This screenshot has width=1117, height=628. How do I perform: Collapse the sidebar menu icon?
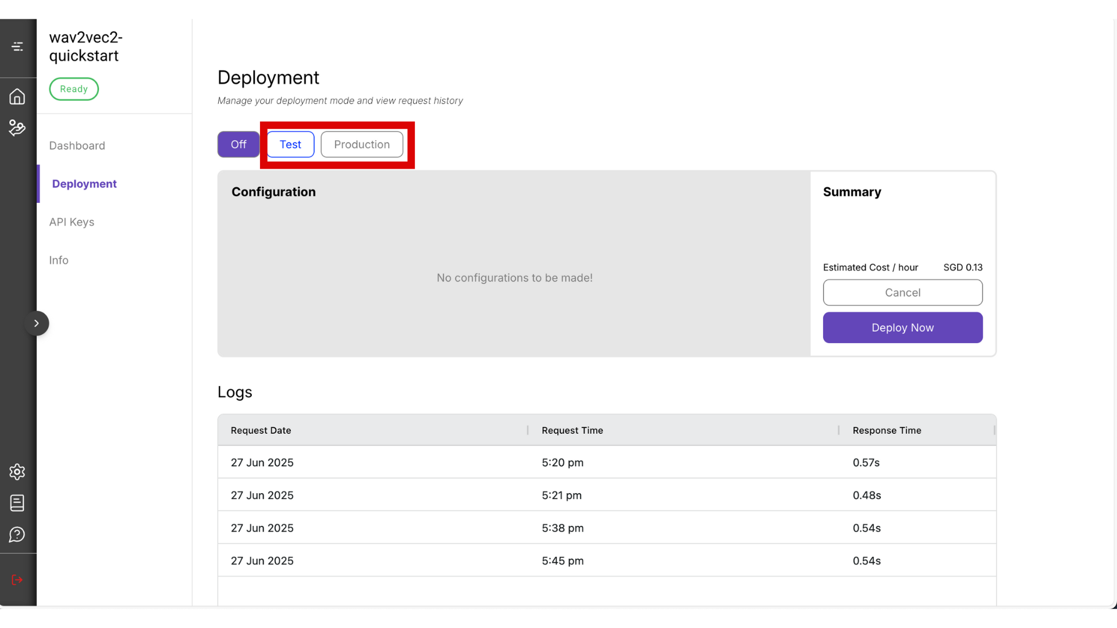pos(17,47)
